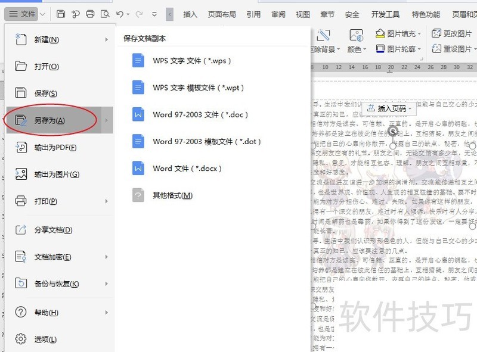Screen dimensions: 477x352
Task: Expand the 备份与恢复(K) submenu arrow
Action: (107, 284)
